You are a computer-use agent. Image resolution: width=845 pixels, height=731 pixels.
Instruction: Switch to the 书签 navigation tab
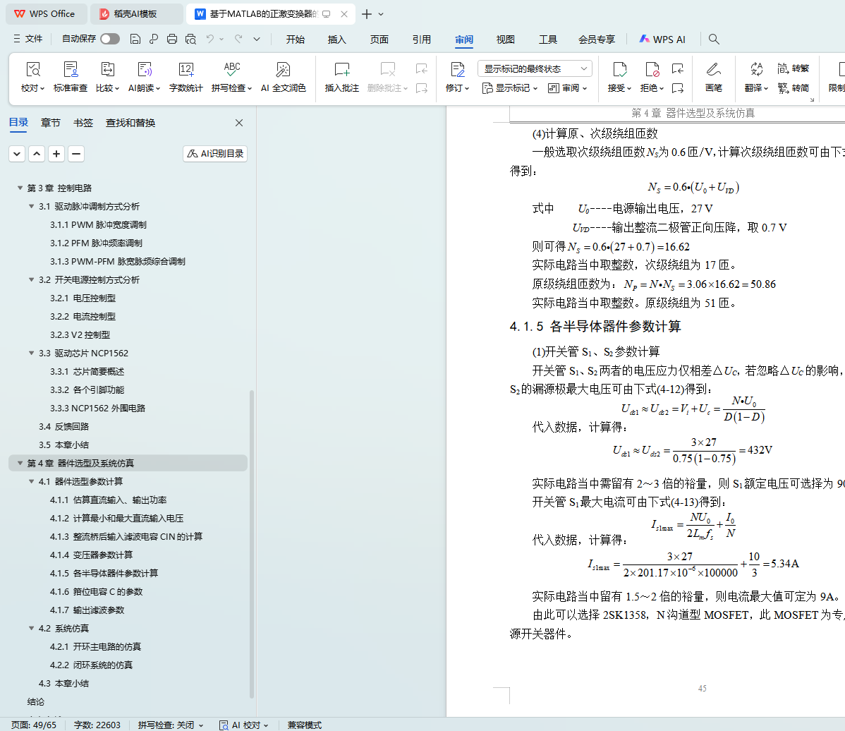[x=83, y=123]
